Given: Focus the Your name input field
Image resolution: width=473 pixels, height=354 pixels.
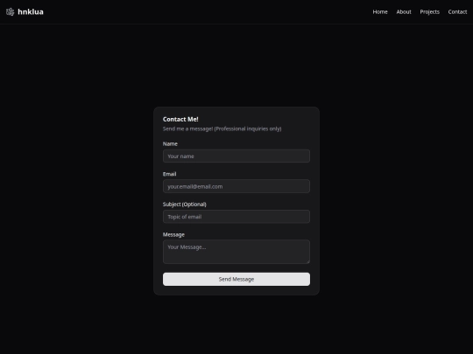Looking at the screenshot, I should pos(236,156).
